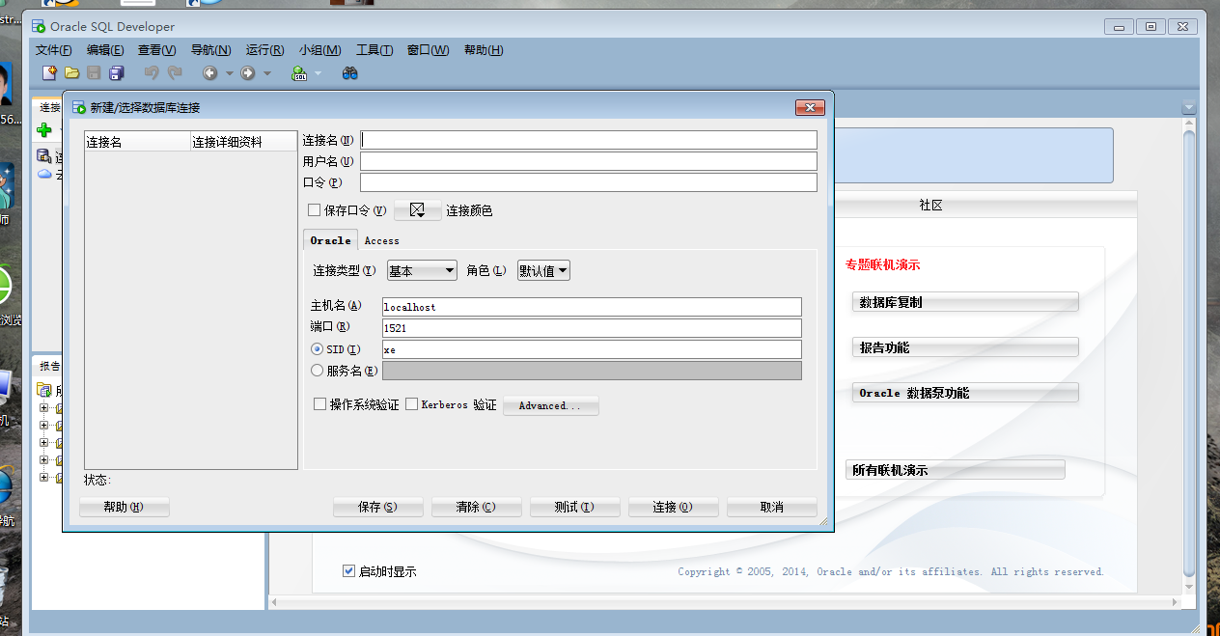Open the back navigation history dropdown arrow
This screenshot has width=1220, height=636.
pyautogui.click(x=229, y=73)
